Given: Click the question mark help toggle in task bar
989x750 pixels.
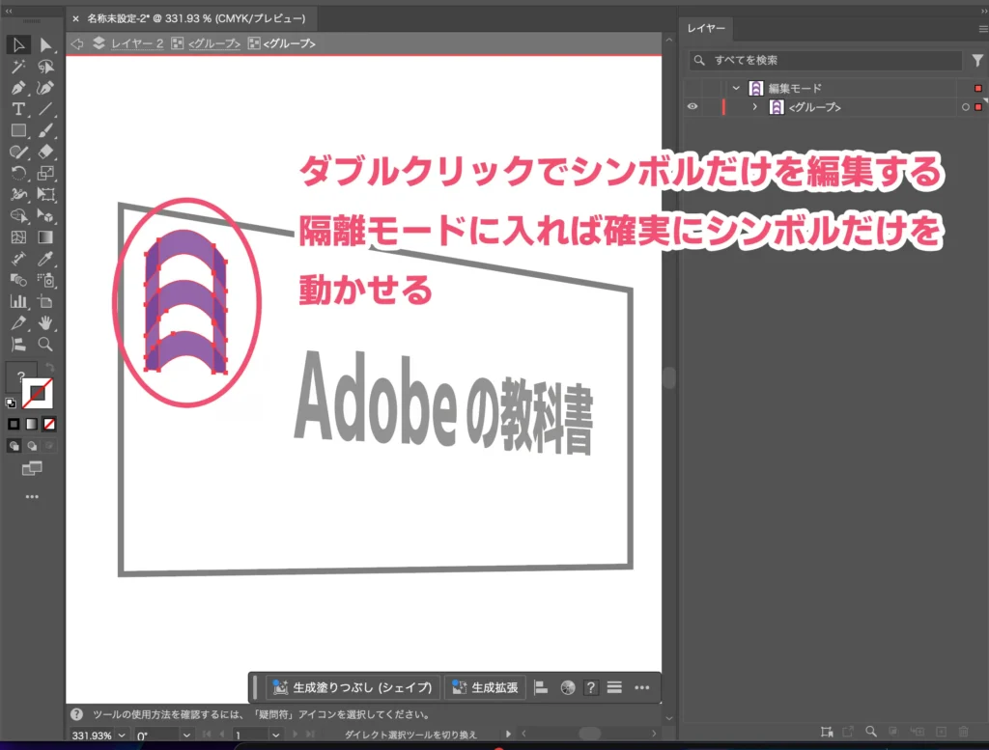Looking at the screenshot, I should point(591,687).
